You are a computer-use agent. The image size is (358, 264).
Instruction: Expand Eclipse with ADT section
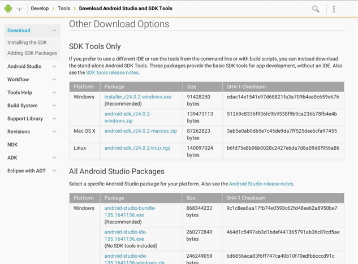(54, 171)
